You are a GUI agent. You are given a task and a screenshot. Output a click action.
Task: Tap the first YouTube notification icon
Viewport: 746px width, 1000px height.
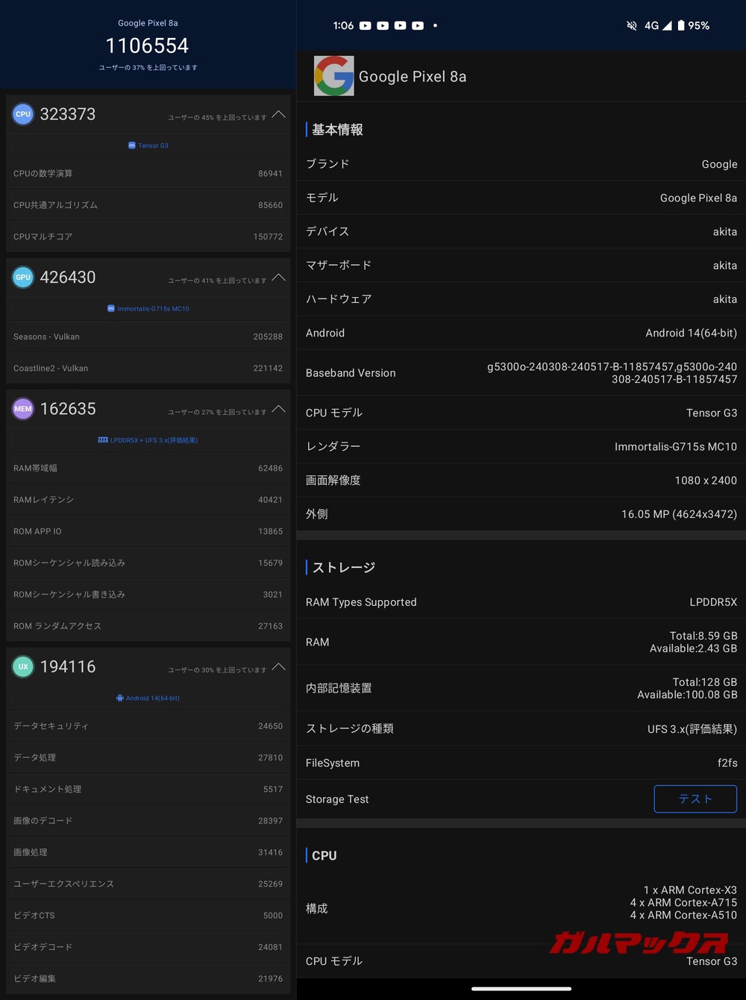tap(365, 25)
